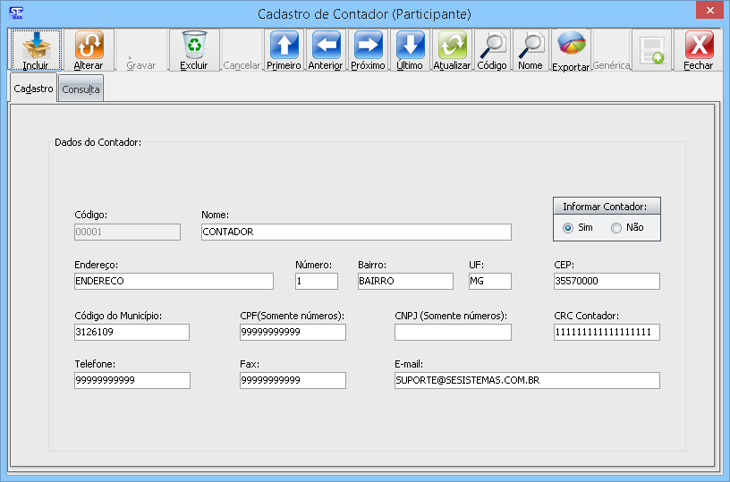Open the Cadastro tab
This screenshot has width=730, height=482.
[34, 89]
